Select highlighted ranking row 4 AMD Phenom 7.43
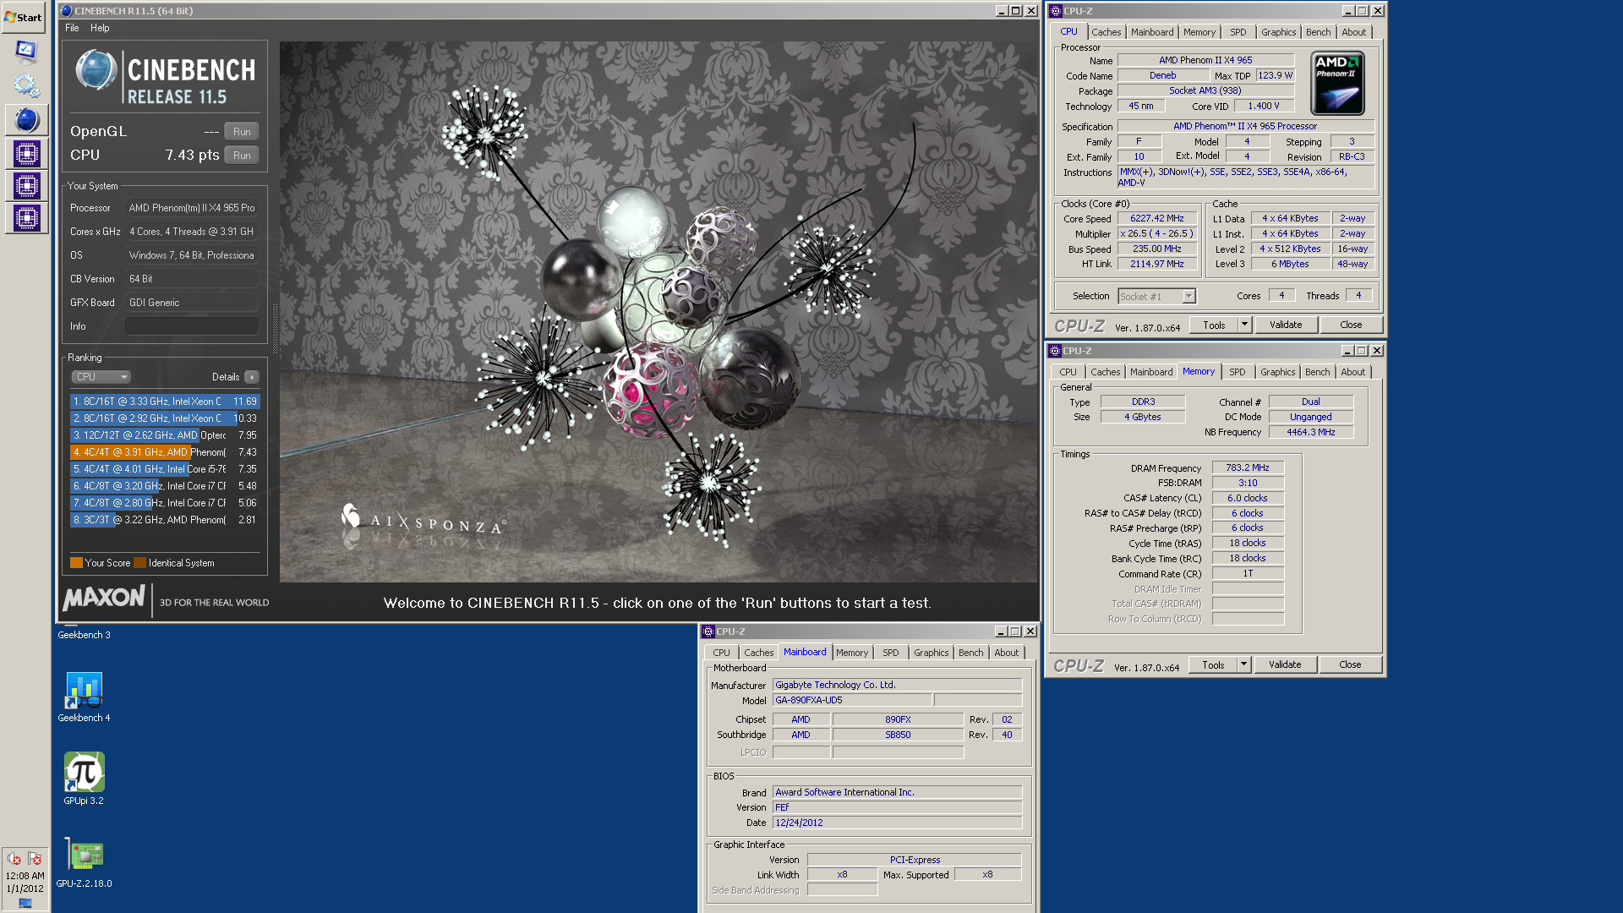Image resolution: width=1623 pixels, height=913 pixels. coord(165,452)
